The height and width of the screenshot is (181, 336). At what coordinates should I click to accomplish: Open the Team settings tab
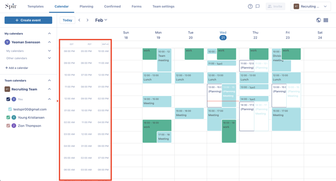pyautogui.click(x=163, y=6)
